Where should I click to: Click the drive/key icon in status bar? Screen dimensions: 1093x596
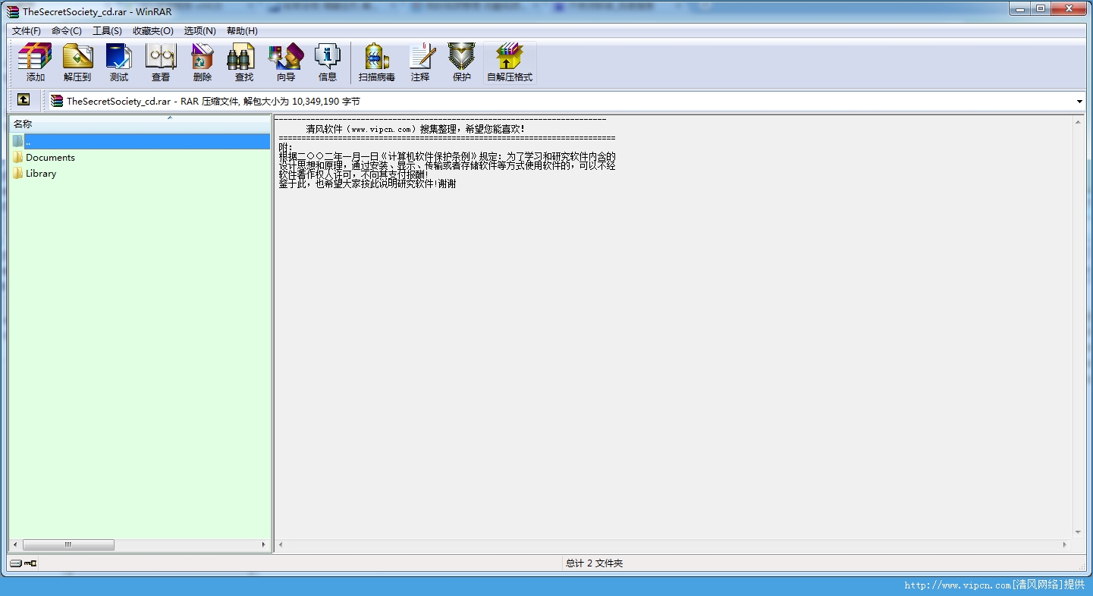point(24,563)
